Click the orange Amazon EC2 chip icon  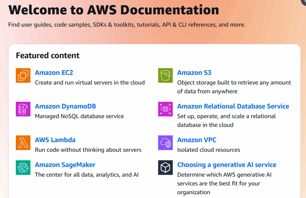click(23, 75)
